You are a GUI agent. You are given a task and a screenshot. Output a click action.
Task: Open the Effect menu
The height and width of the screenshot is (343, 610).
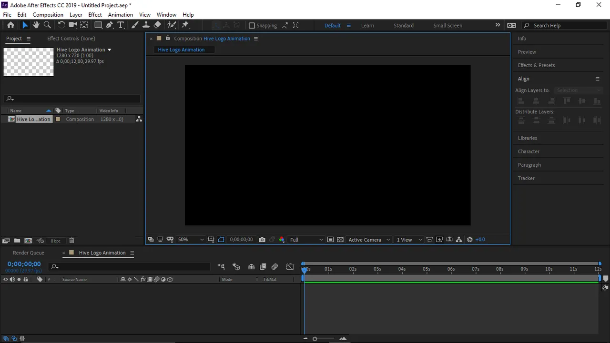(95, 15)
